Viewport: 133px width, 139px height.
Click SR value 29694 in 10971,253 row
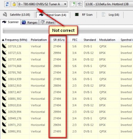pos(57,125)
